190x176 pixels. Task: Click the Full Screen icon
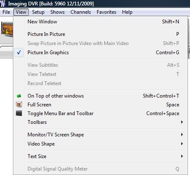coord(19,105)
